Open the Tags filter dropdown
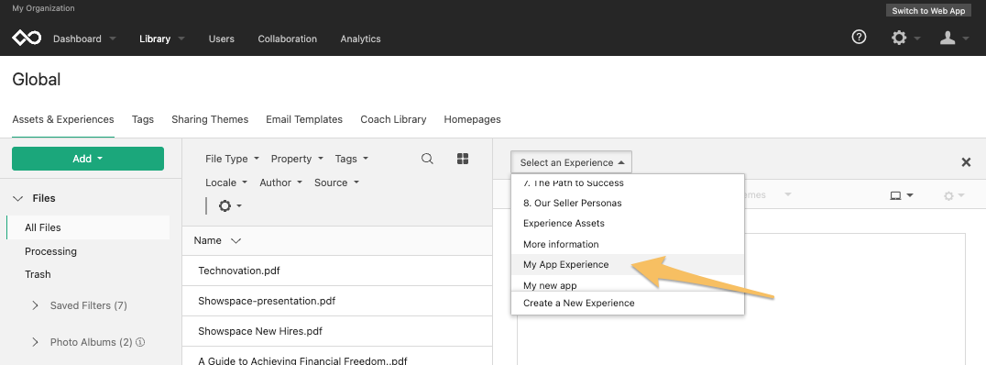 352,159
